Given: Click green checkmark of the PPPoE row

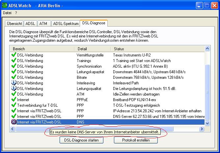Looking at the screenshot, I should 14,99.
